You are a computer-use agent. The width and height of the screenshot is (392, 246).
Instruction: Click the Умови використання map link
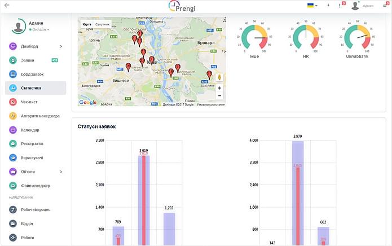pyautogui.click(x=210, y=104)
